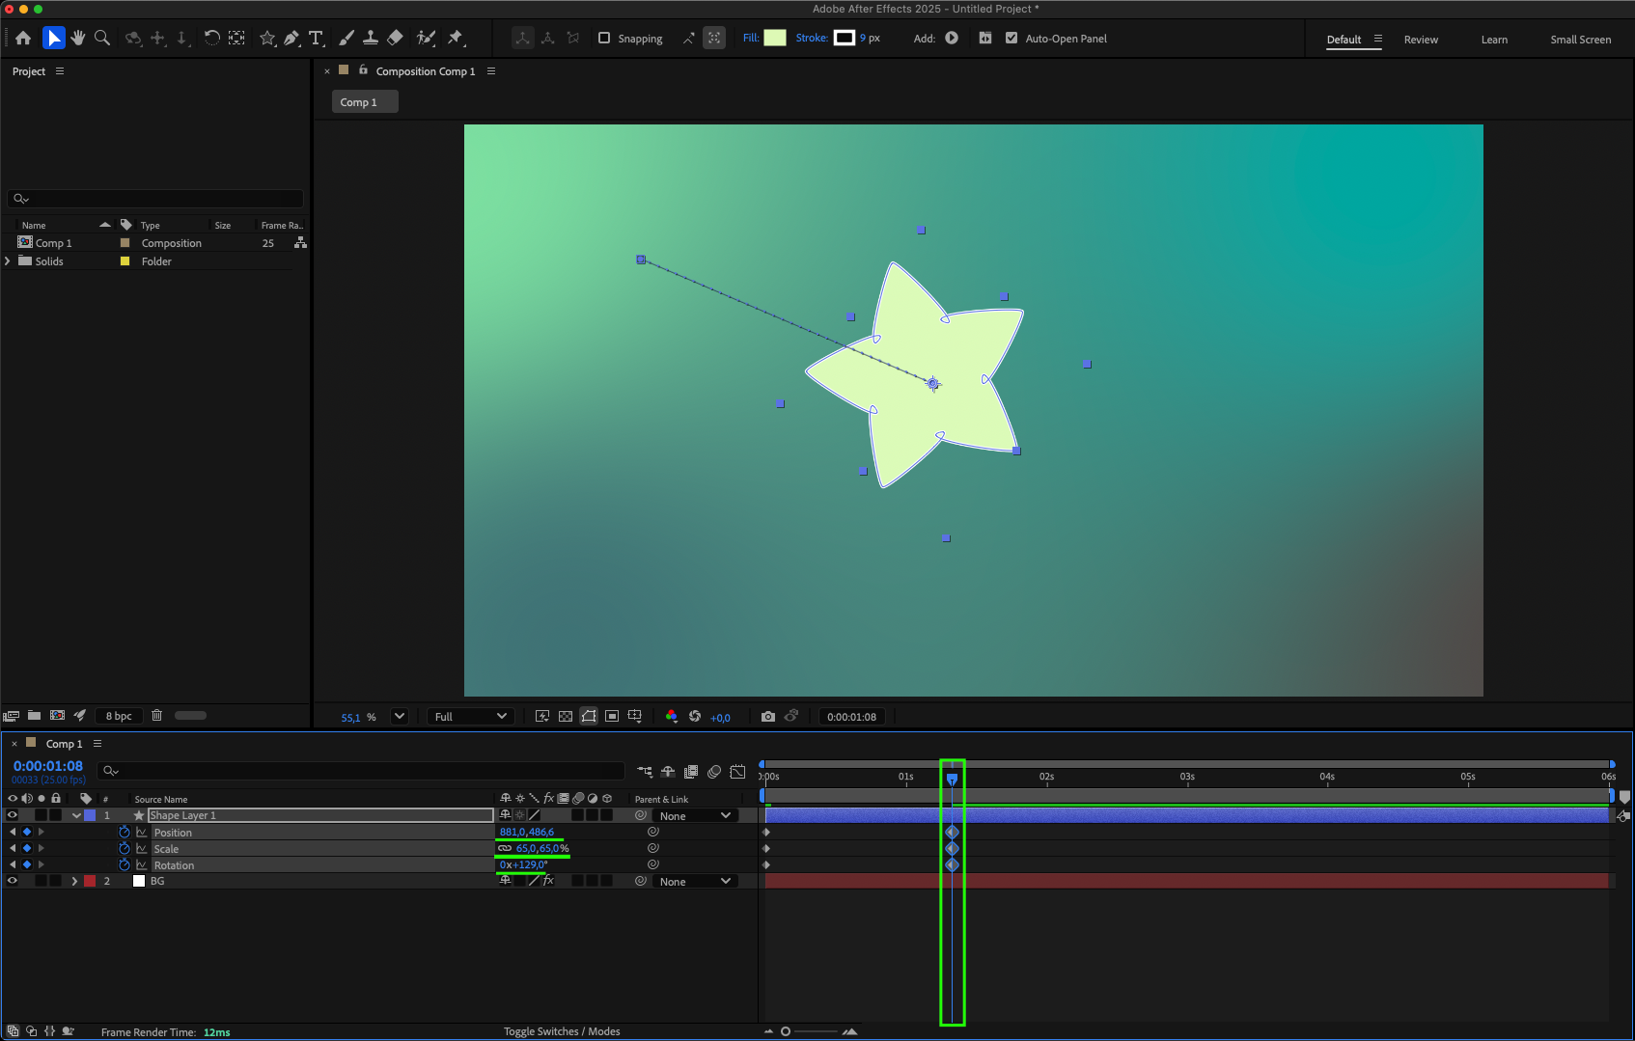Select the Pen tool

(x=291, y=38)
